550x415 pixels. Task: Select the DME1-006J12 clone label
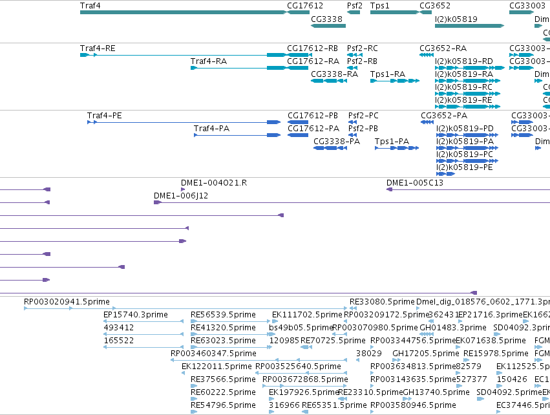(x=181, y=196)
